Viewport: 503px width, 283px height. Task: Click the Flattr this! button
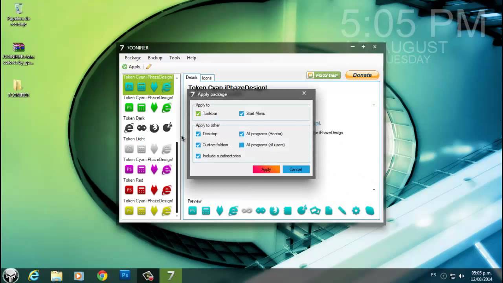323,75
